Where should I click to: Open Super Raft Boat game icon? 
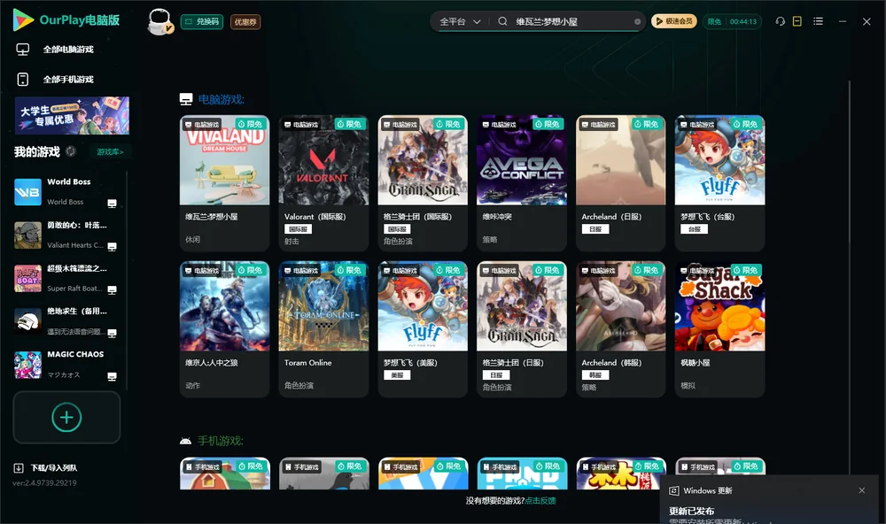tap(27, 278)
